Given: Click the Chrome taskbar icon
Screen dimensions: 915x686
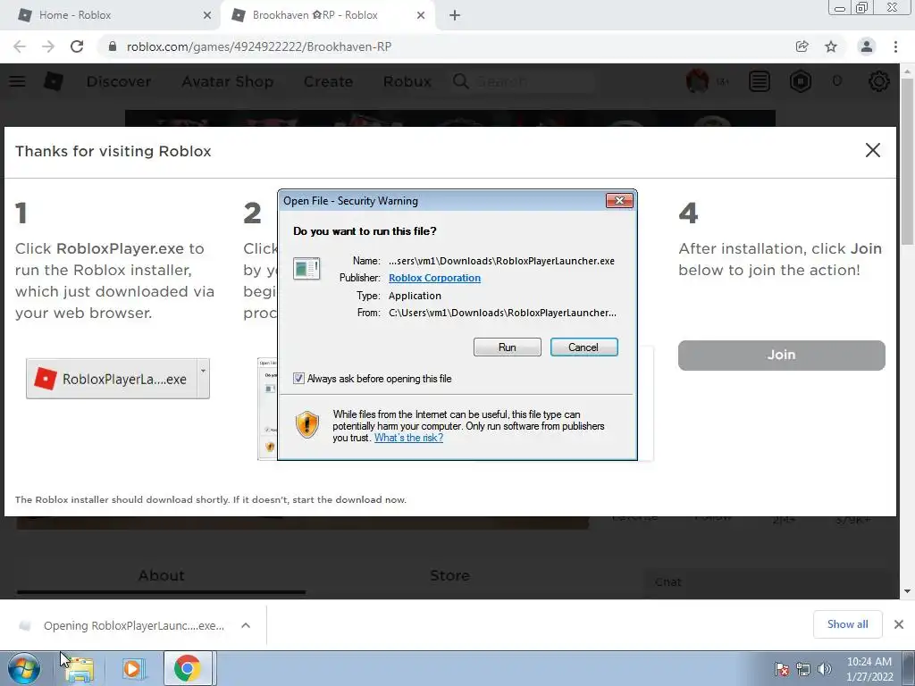Looking at the screenshot, I should click(187, 668).
